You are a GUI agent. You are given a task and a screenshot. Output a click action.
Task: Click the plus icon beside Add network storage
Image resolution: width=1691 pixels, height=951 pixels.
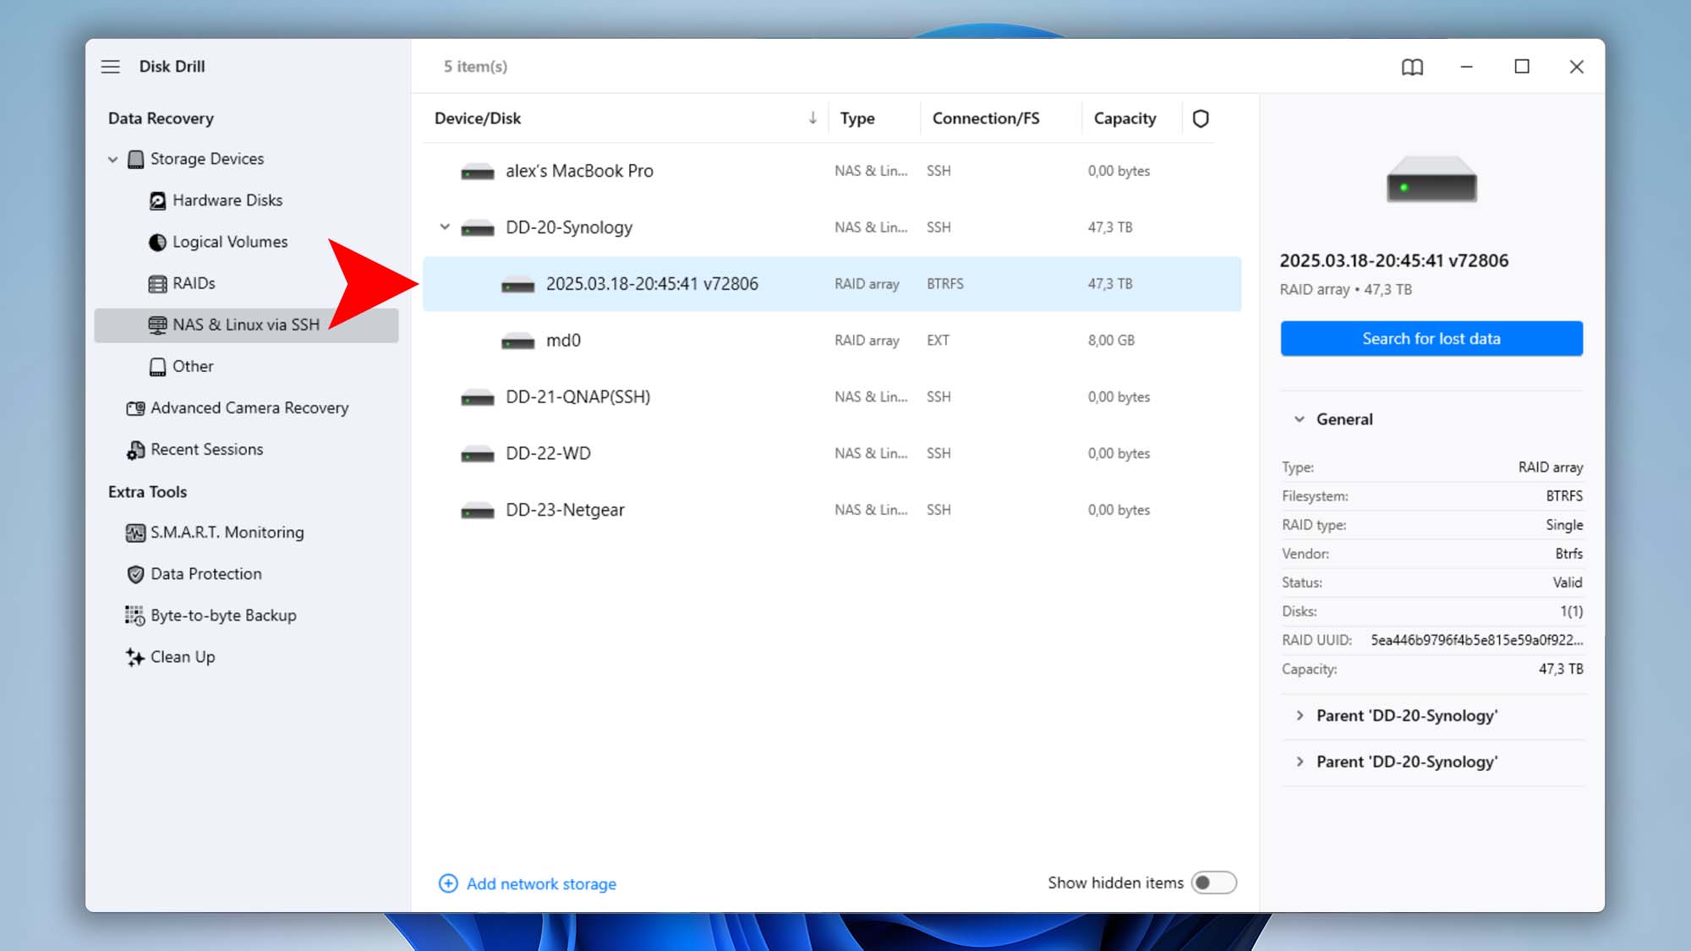(448, 883)
